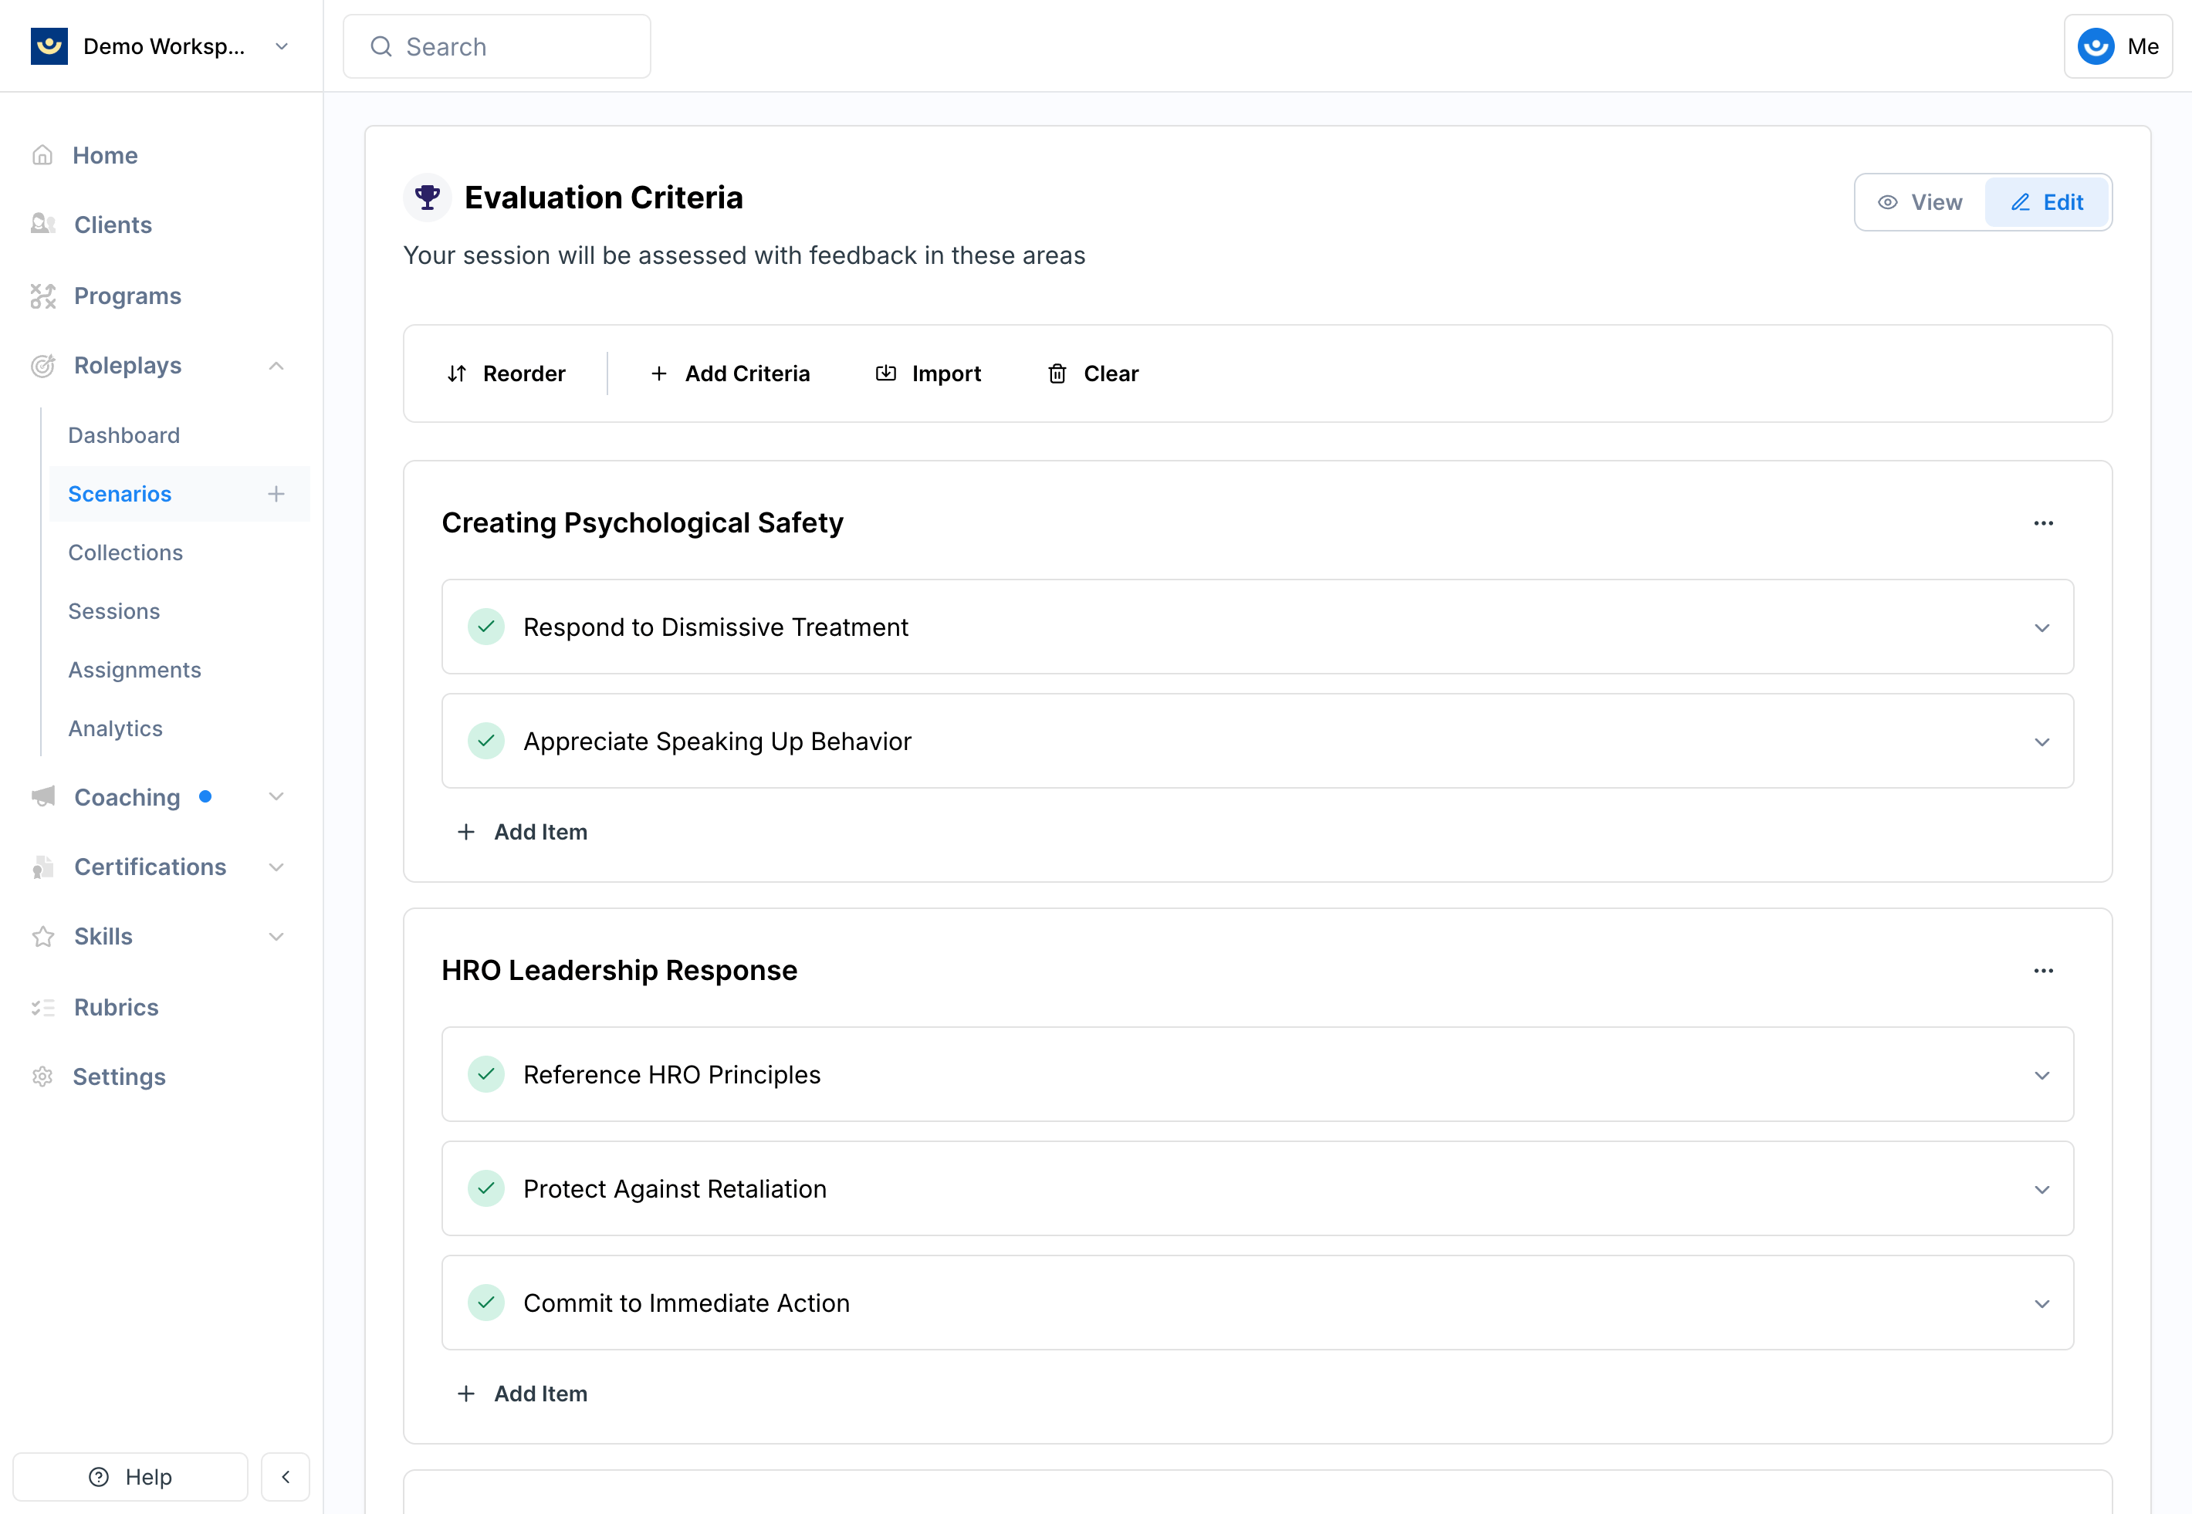Expand Respond to Dismissive Treatment item
This screenshot has width=2192, height=1514.
click(2042, 628)
